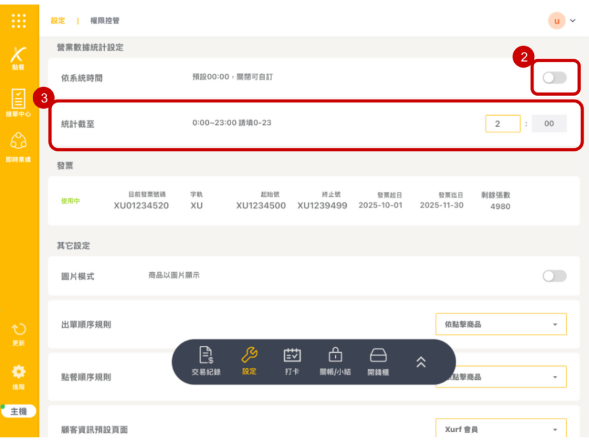The height and width of the screenshot is (442, 589).
Task: Toggle 圖片模式 picture mode switch
Action: [554, 276]
